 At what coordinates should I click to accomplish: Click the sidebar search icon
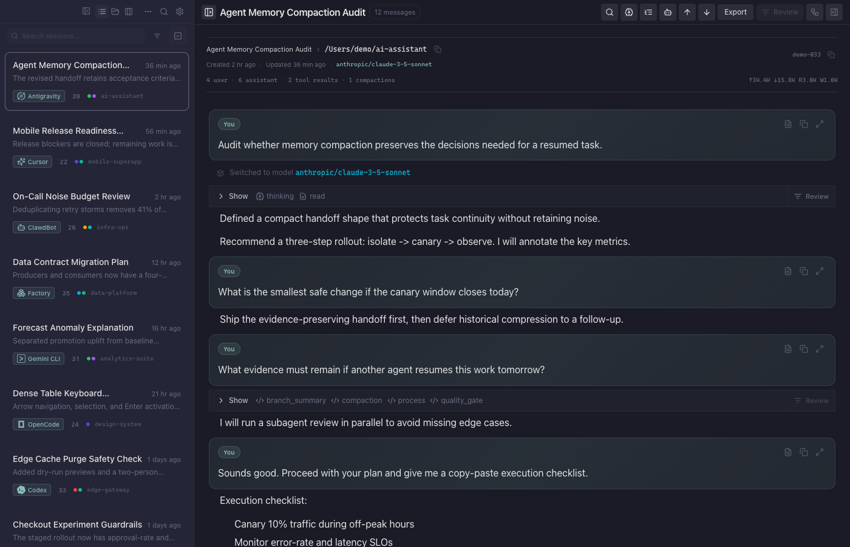coord(164,12)
